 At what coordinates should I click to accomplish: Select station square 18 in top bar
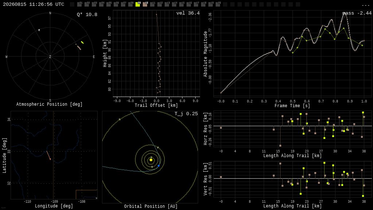[203, 4]
